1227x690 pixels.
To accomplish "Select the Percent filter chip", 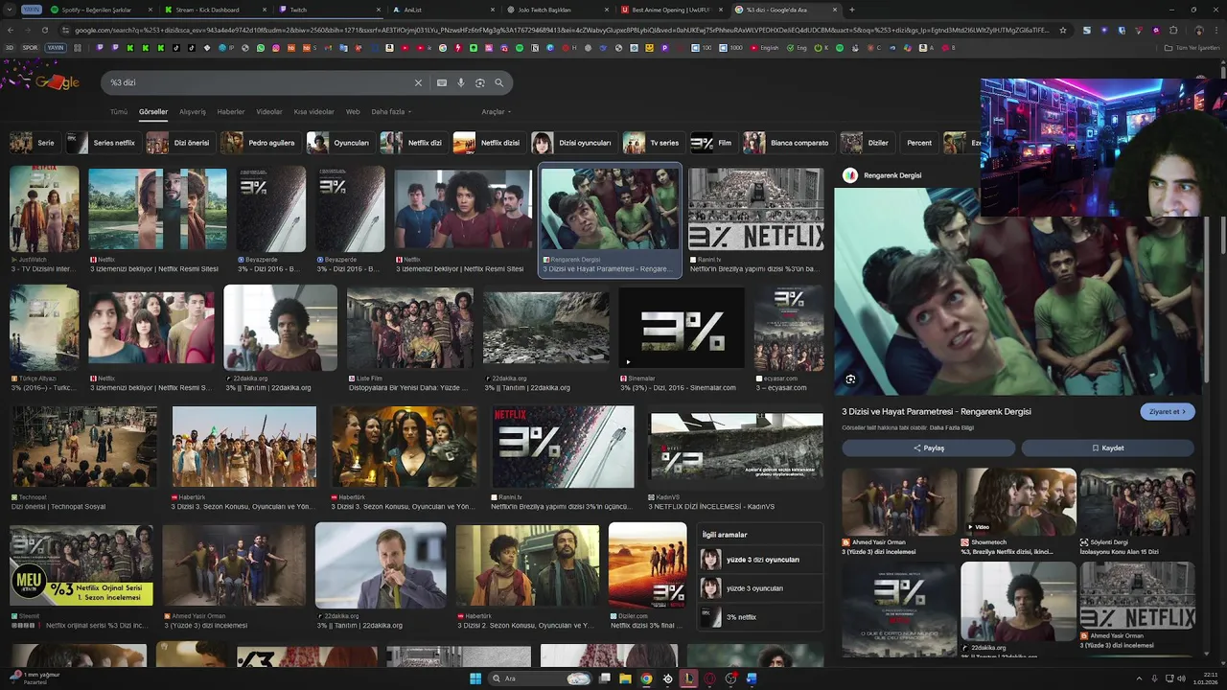I will pyautogui.click(x=919, y=143).
